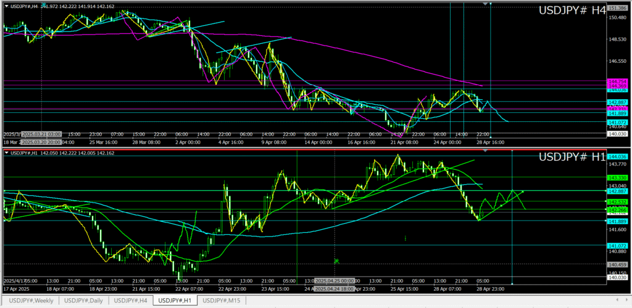Open the USDJPY#,M15 chart tab

click(x=222, y=301)
